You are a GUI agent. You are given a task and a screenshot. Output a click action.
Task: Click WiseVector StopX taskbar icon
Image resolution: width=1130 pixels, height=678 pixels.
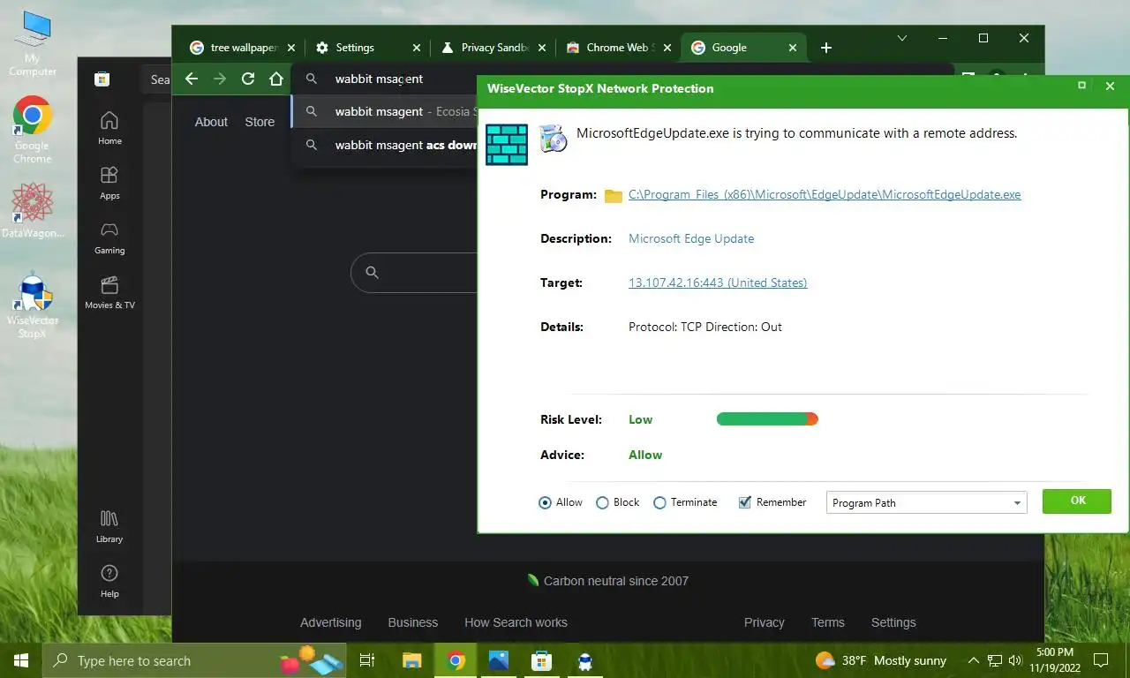click(584, 660)
